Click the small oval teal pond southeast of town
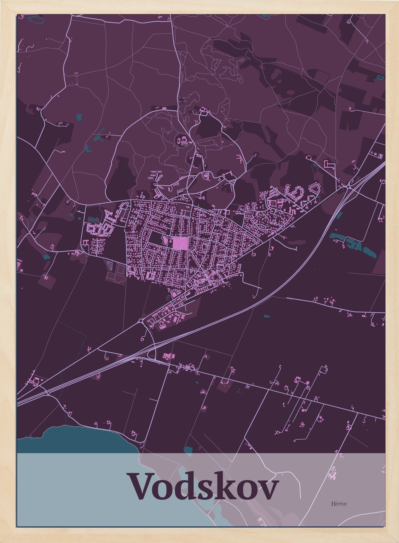Image resolution: width=399 pixels, height=543 pixels. pyautogui.click(x=267, y=316)
